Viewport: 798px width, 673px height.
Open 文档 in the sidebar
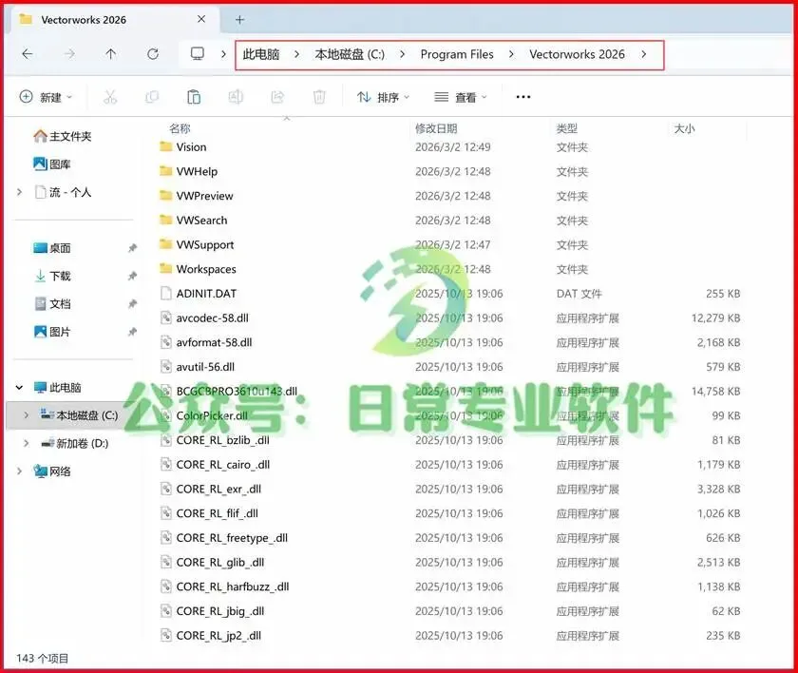(x=52, y=304)
